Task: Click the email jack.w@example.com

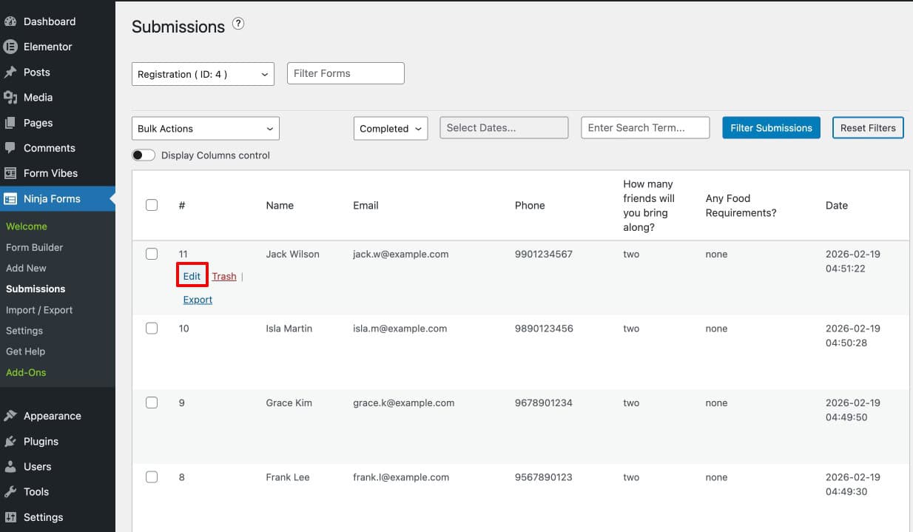Action: [x=401, y=254]
